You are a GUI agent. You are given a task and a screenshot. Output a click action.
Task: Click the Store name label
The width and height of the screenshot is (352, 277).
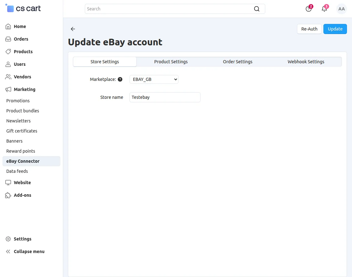point(112,97)
